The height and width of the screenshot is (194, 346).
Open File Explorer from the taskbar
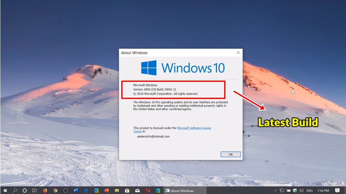(117, 190)
